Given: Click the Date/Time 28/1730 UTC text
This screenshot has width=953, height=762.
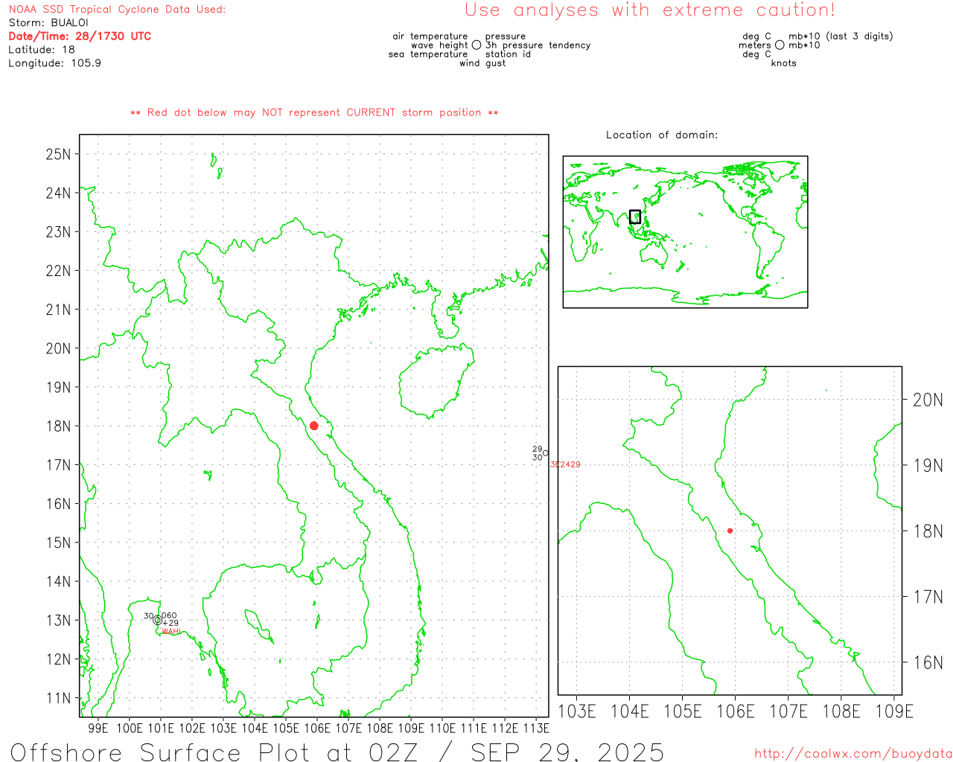Looking at the screenshot, I should click(80, 36).
